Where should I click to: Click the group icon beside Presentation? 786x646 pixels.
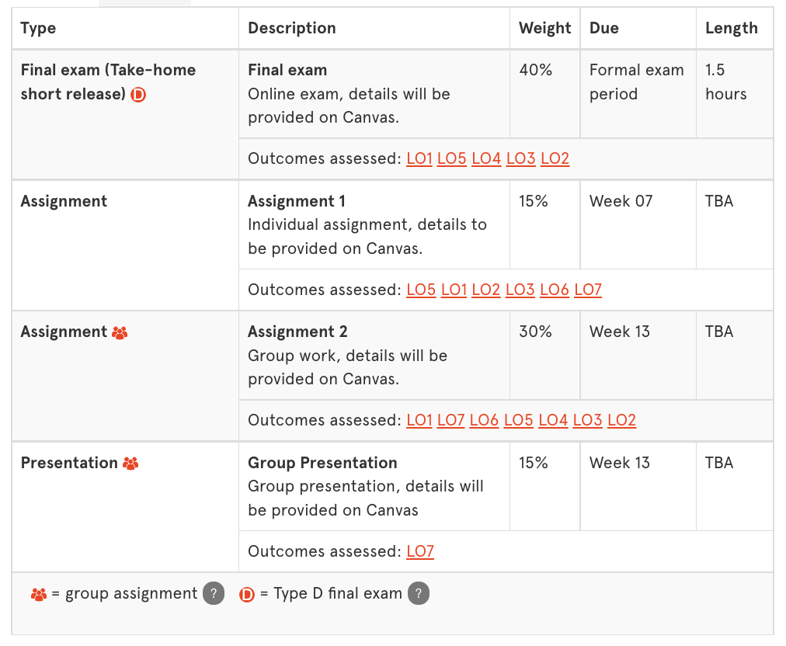pyautogui.click(x=130, y=464)
